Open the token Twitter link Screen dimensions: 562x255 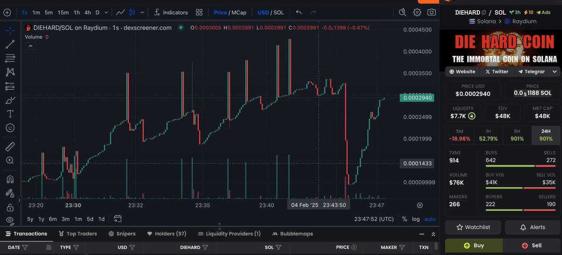497,72
